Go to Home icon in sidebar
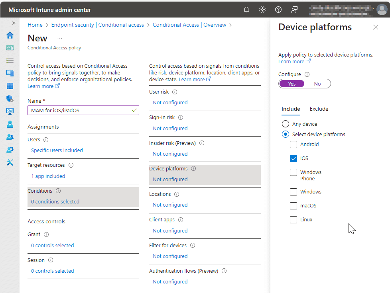This screenshot has height=293, width=390. [x=10, y=35]
